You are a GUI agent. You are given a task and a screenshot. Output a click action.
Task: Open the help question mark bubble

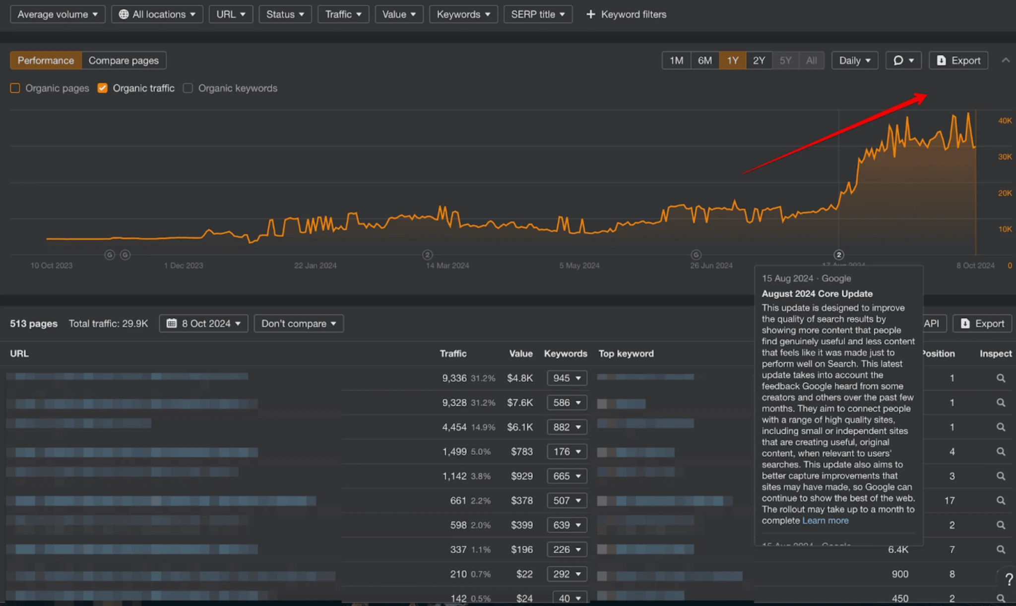[1008, 578]
